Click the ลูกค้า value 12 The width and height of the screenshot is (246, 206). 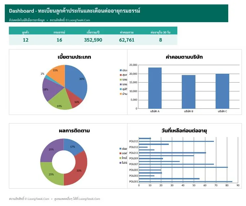(26, 40)
